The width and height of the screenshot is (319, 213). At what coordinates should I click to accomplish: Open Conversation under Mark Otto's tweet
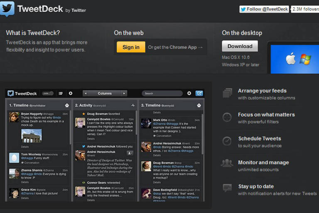(x=162, y=136)
